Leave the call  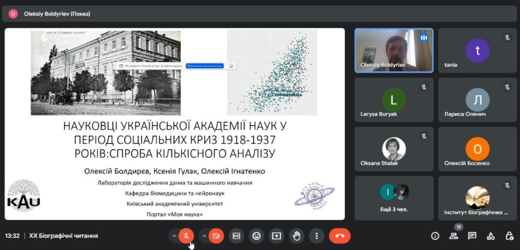point(340,236)
